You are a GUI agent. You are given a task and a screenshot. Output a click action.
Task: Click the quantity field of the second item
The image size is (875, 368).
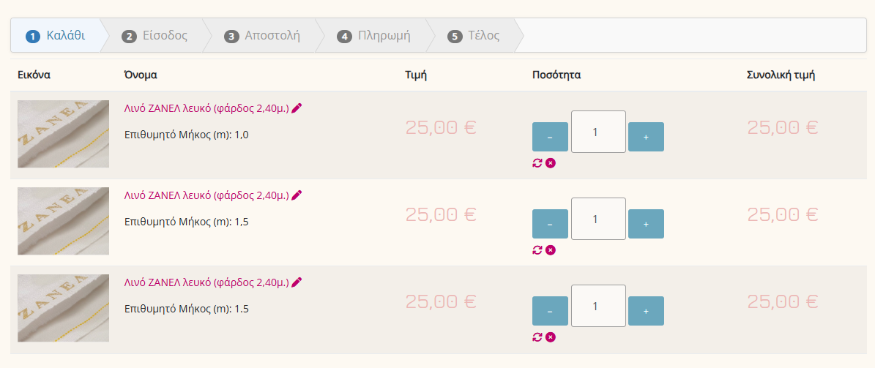click(x=598, y=219)
